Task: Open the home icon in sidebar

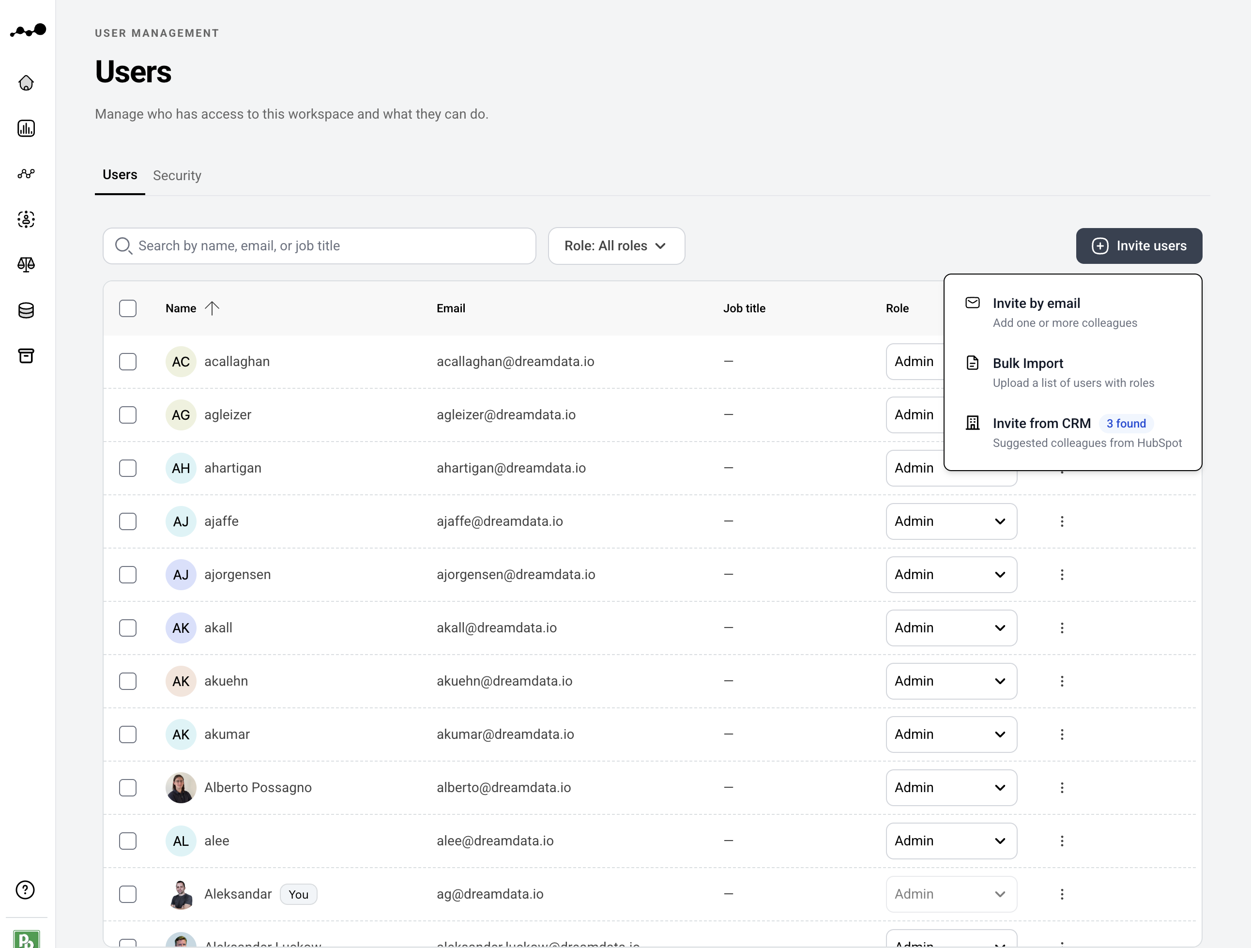Action: pos(26,83)
